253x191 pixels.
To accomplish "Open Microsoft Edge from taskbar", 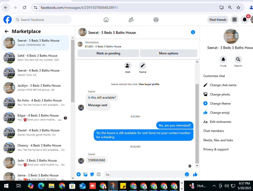I will [x=41, y=186].
